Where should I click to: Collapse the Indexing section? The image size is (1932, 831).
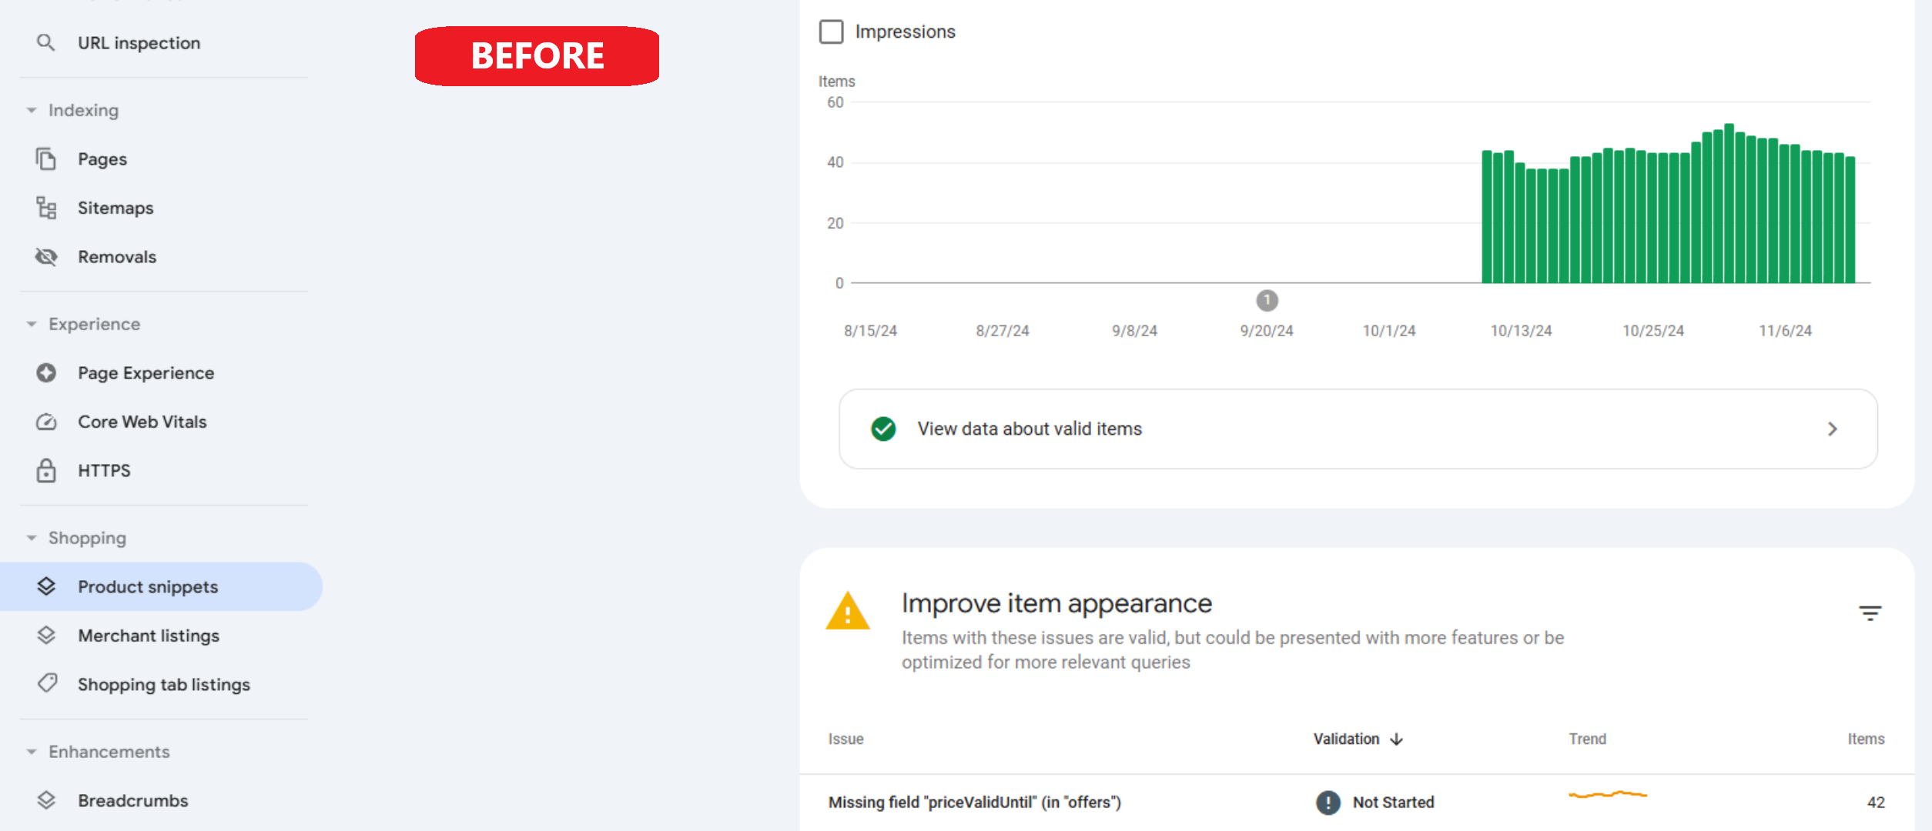(32, 110)
